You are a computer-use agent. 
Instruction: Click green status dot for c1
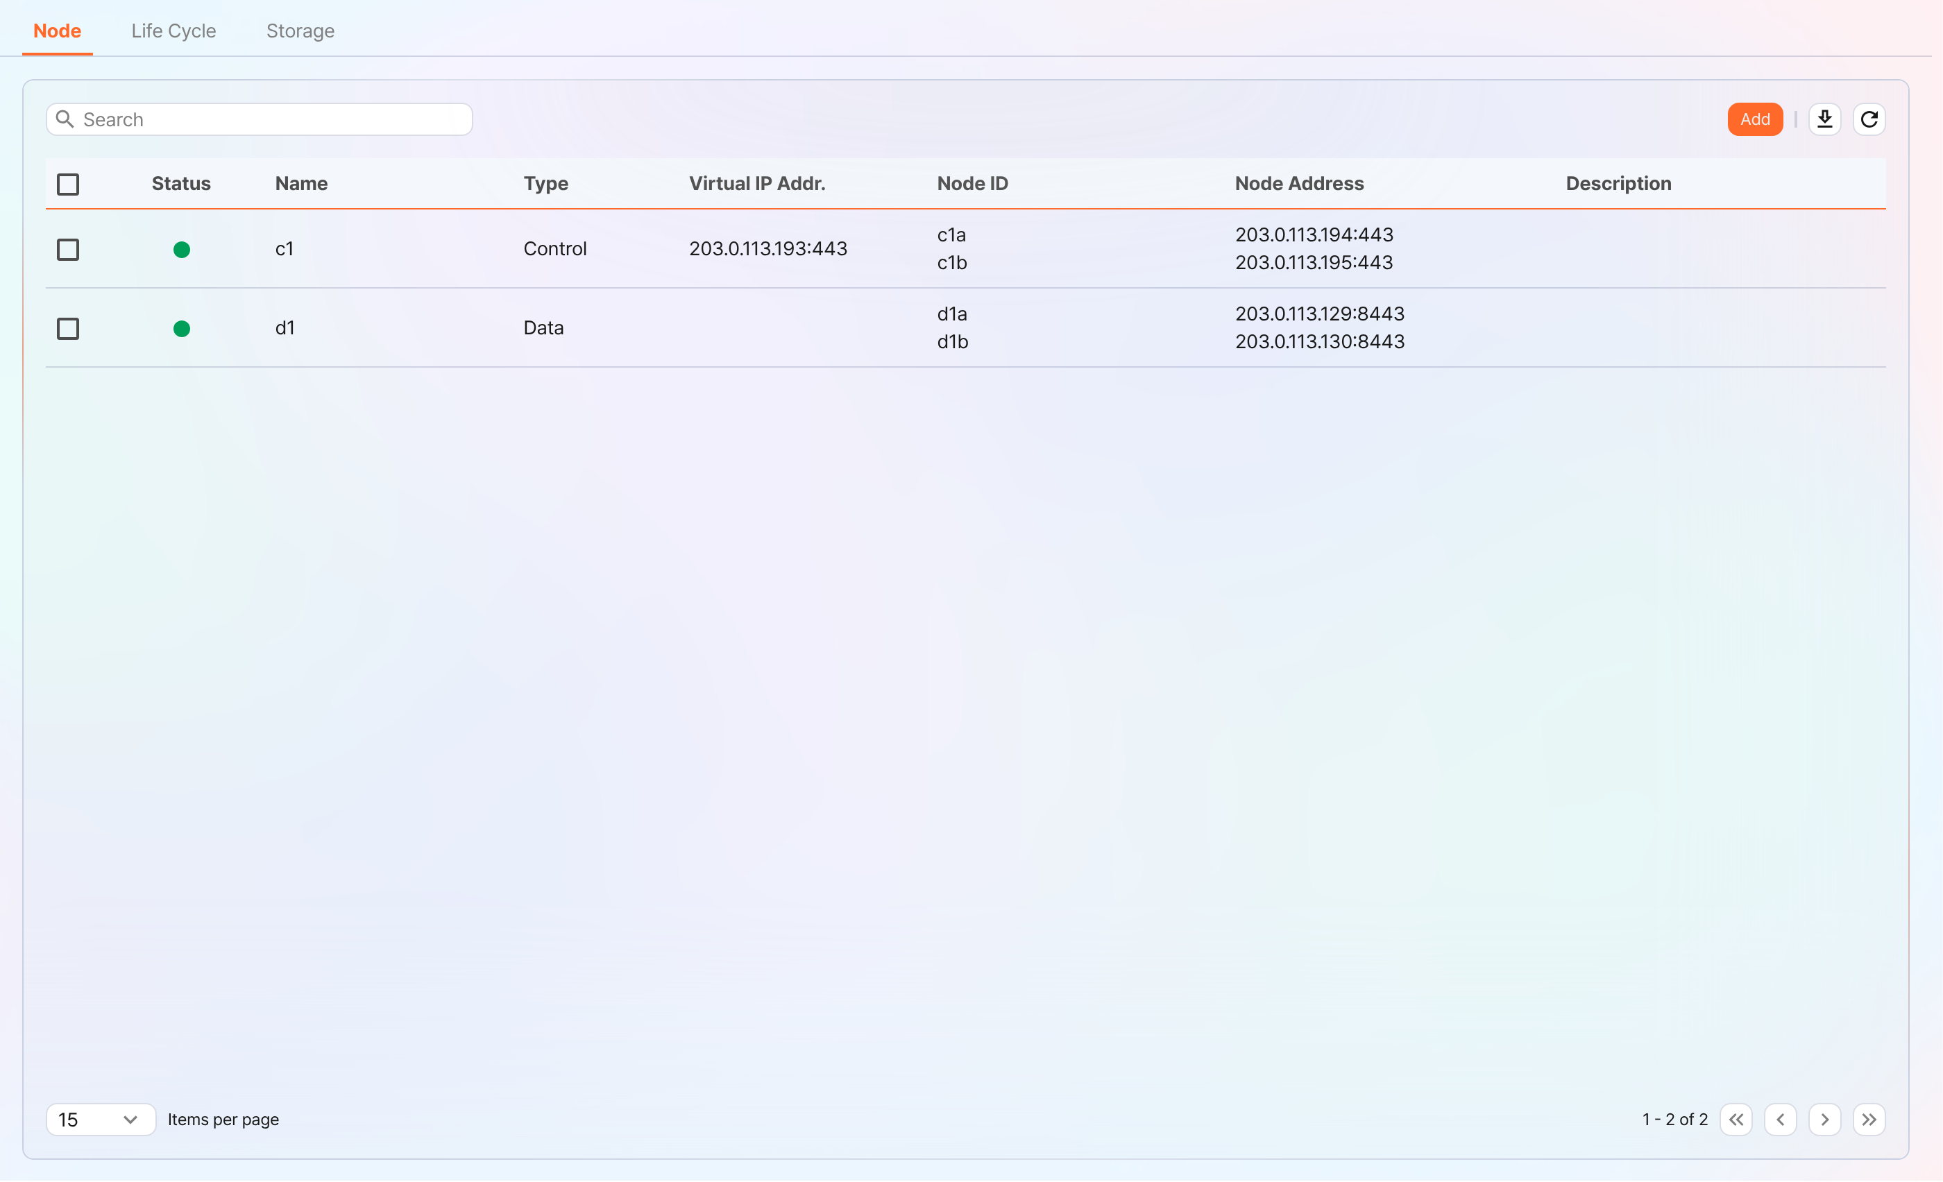181,250
